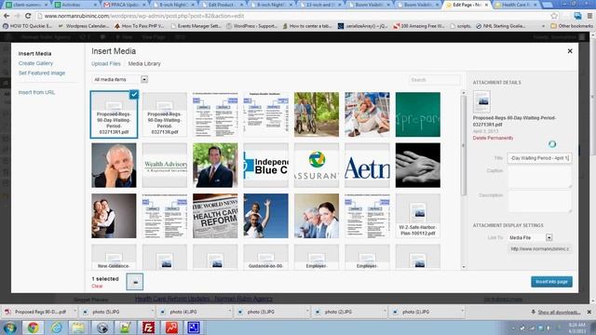Click the Insert into page button
The image size is (596, 335).
point(551,282)
